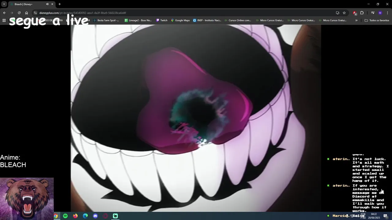392x220 pixels.
Task: Open the INEP - Instituto Nacional bookmark
Action: coord(207,20)
